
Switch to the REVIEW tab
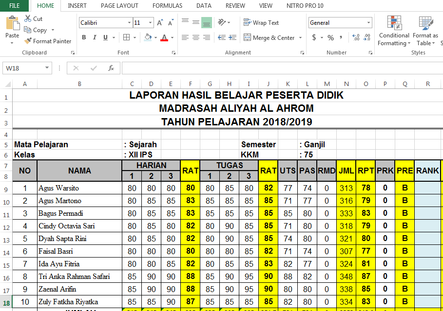coord(235,6)
